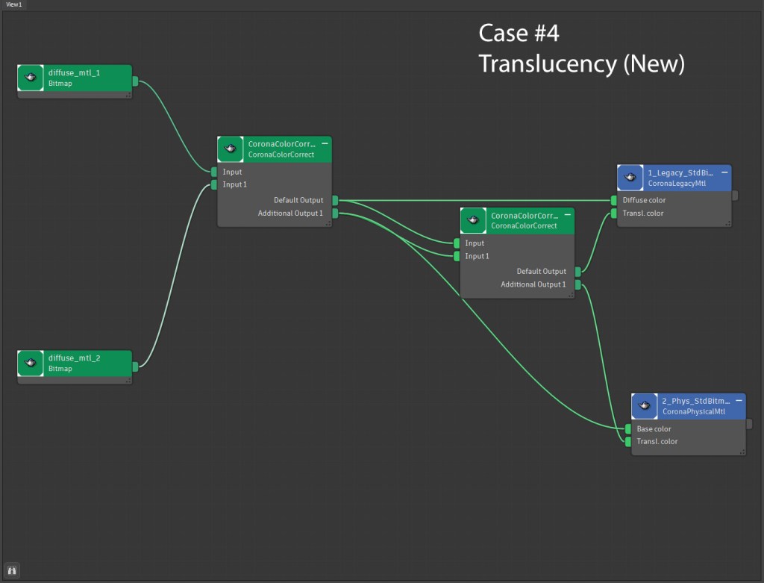Collapse the 1_Legacy_StdBi... material node
The height and width of the screenshot is (583, 764).
[x=724, y=172]
